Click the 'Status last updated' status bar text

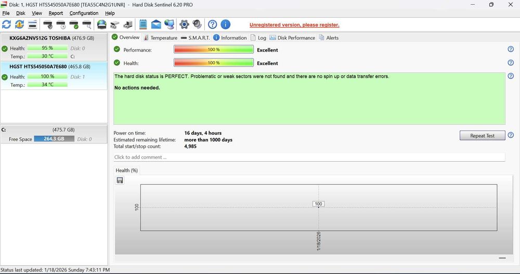(55, 270)
